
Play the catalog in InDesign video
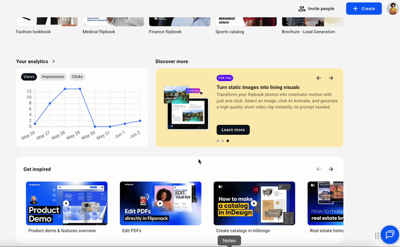coord(254,203)
